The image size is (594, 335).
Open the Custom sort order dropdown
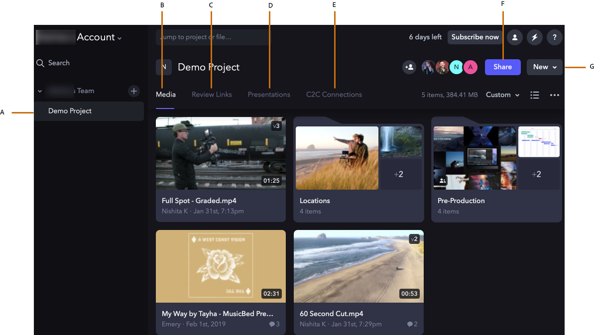click(502, 95)
